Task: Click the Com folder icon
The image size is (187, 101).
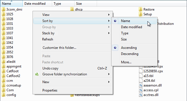Action: tap(3, 90)
